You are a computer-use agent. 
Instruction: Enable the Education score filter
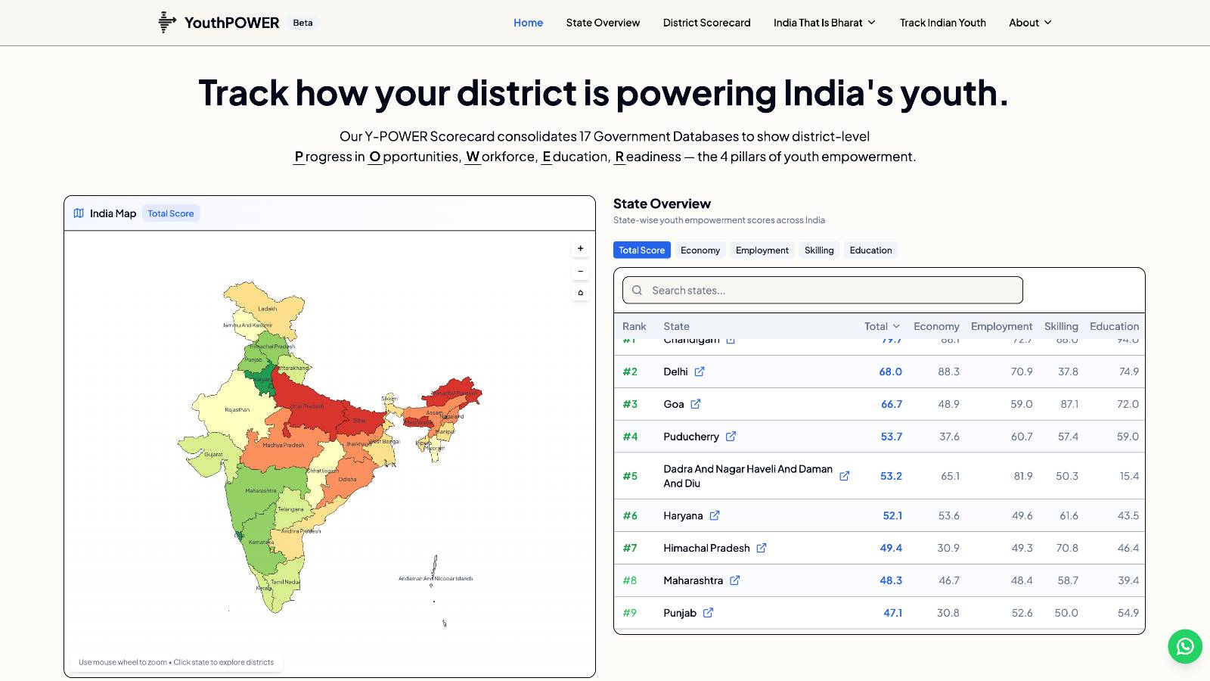coord(870,250)
